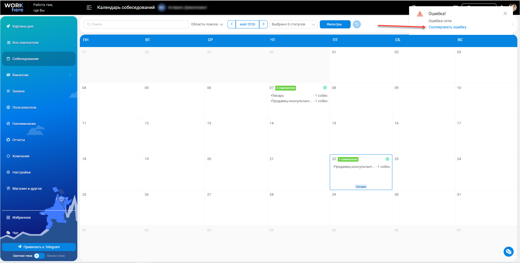Click the Календарь собеседований page title
Screen dimensions: 520x263
coord(126,8)
